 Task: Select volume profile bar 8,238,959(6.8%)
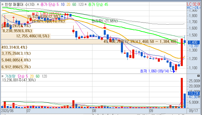(17, 31)
